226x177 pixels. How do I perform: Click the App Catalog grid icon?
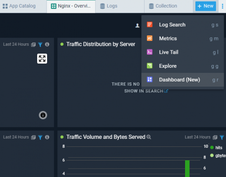(x=5, y=6)
